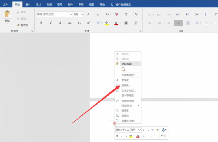Viewport: 218px width, 142px height.
Task: Click paragraph shading paint bucket in ribbon
Action: point(206,23)
